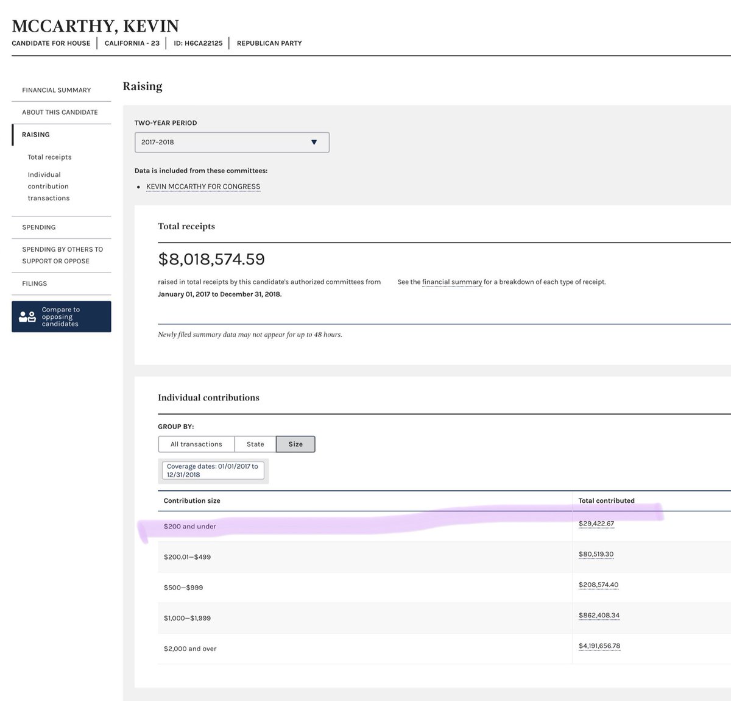Image resolution: width=731 pixels, height=701 pixels.
Task: Group by All transactions
Action: 196,444
